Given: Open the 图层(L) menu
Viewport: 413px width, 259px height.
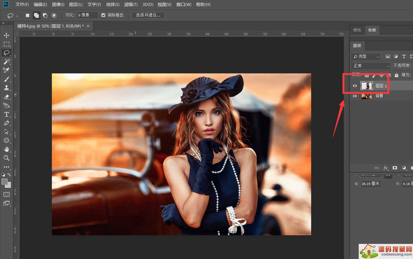Looking at the screenshot, I should coord(76,5).
